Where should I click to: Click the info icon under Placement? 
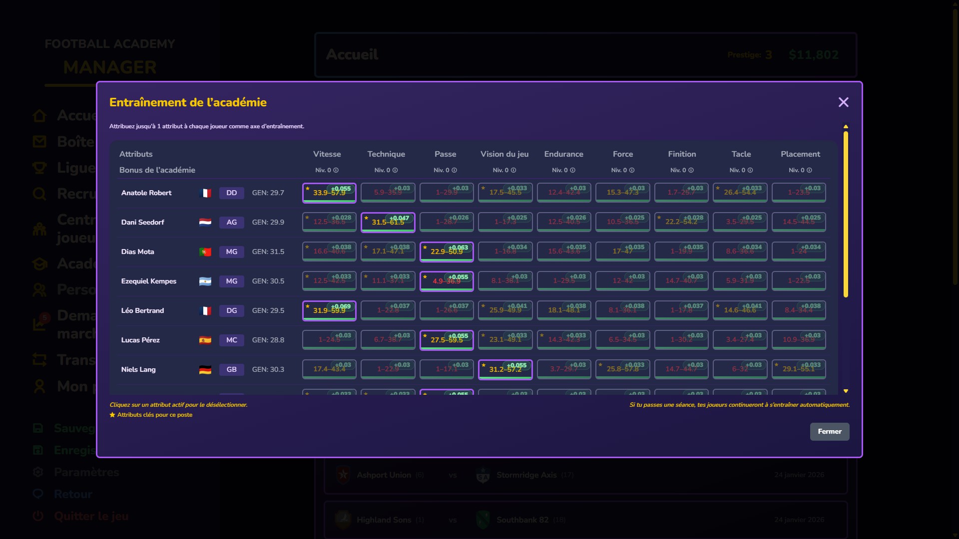(x=809, y=170)
